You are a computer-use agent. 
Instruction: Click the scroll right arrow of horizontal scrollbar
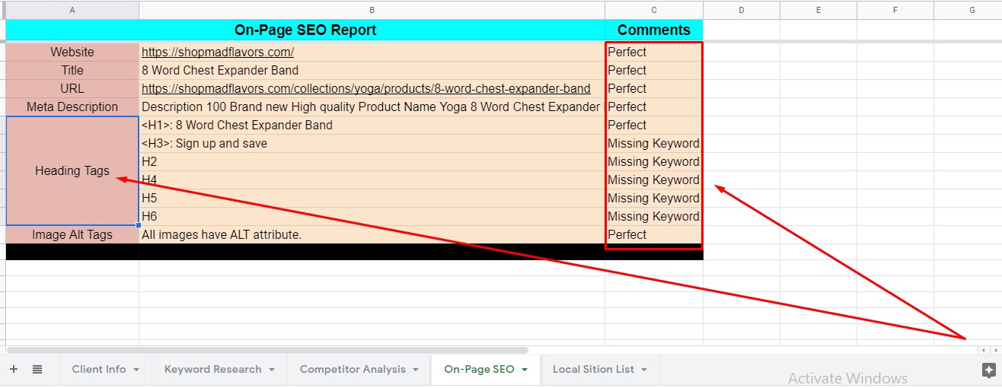995,350
